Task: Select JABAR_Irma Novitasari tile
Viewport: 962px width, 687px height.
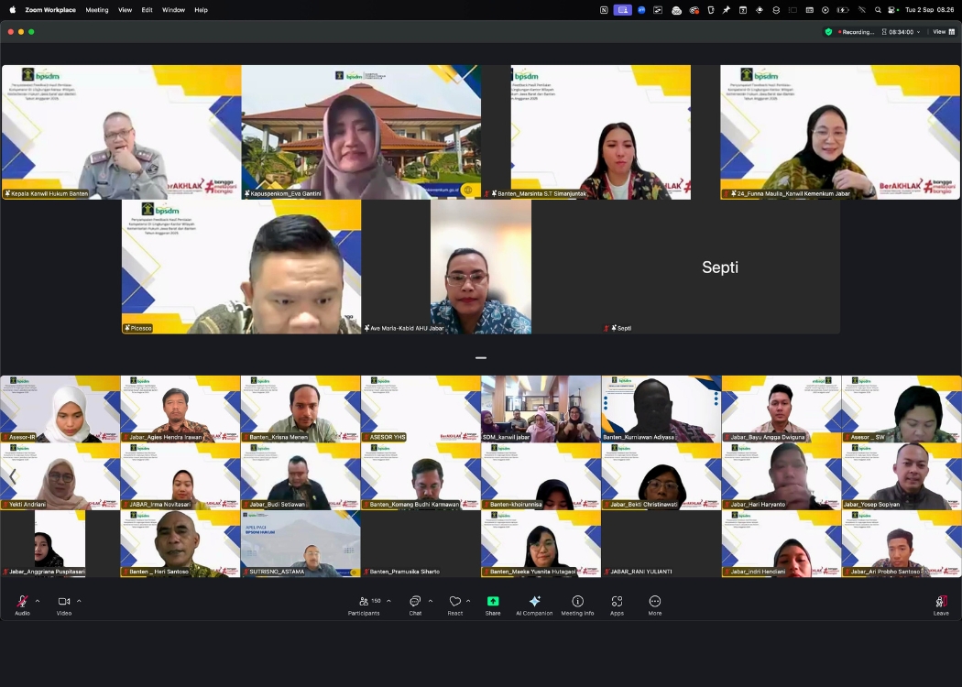Action: point(180,476)
